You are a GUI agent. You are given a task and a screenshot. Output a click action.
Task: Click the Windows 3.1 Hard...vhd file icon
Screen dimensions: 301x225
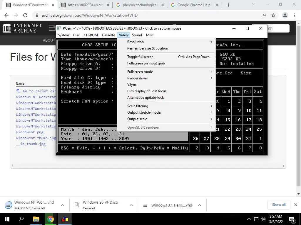coord(145,205)
